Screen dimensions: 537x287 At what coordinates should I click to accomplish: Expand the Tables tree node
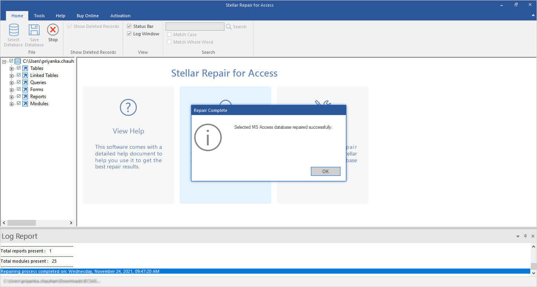12,69
